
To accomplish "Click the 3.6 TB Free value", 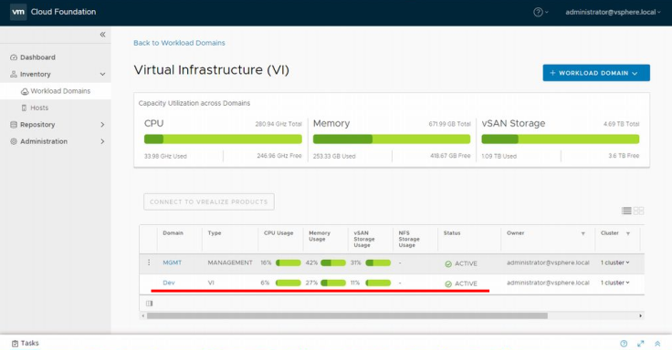I will (624, 156).
